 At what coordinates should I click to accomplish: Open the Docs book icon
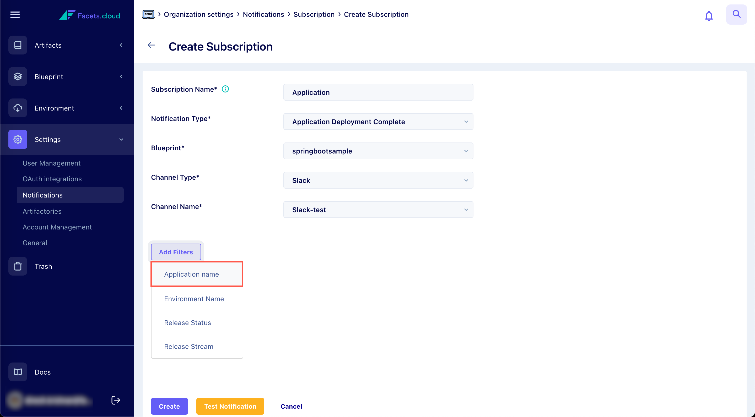pos(18,372)
